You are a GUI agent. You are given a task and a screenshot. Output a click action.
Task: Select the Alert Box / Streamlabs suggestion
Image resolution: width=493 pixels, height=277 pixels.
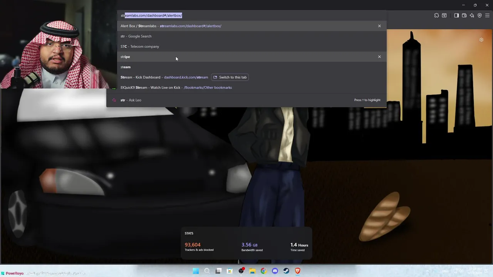tap(246, 26)
